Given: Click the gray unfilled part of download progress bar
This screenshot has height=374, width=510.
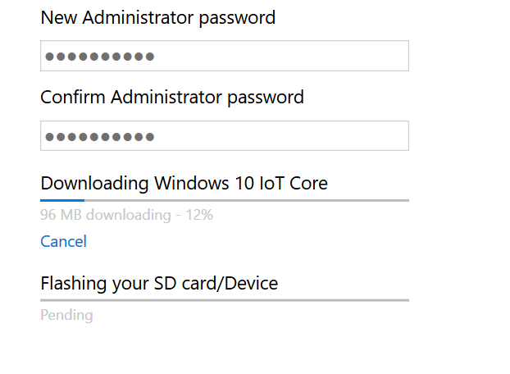Looking at the screenshot, I should [x=246, y=199].
